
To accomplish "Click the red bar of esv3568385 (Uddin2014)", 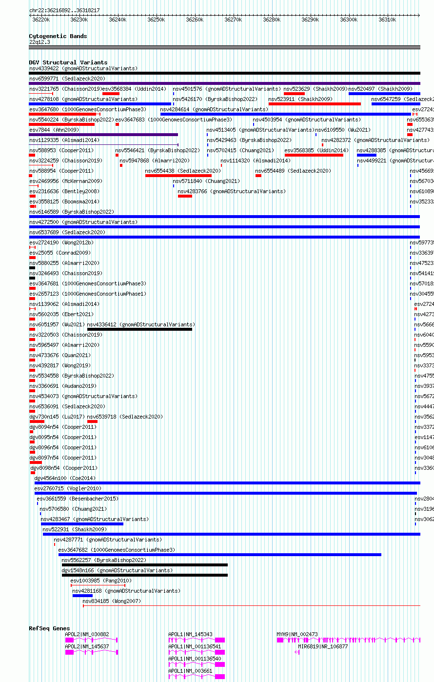I will pos(314,155).
